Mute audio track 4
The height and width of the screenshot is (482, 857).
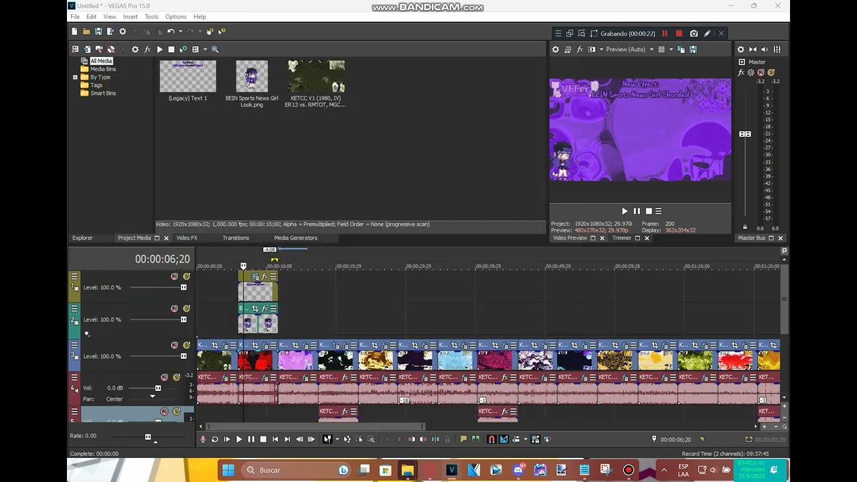pyautogui.click(x=164, y=378)
